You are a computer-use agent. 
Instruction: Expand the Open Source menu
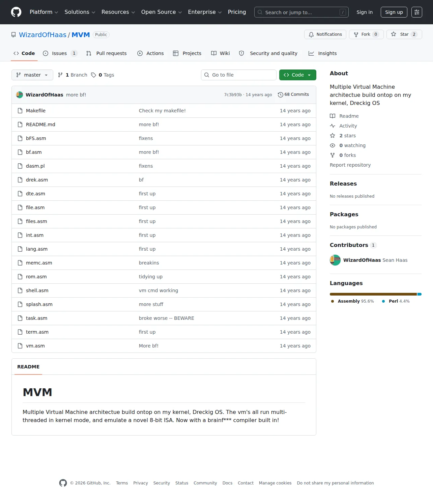(x=162, y=12)
